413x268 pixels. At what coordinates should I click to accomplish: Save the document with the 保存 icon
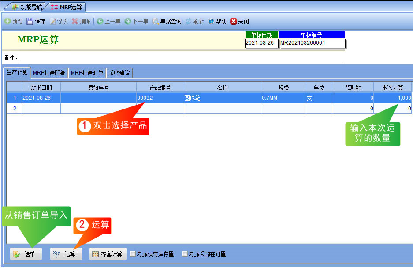tap(30, 21)
